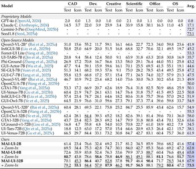Image resolution: width=196 pixels, height=169 pixels.
Task: Click the 'MAI-UI-8B' model name
Action: point(11,152)
